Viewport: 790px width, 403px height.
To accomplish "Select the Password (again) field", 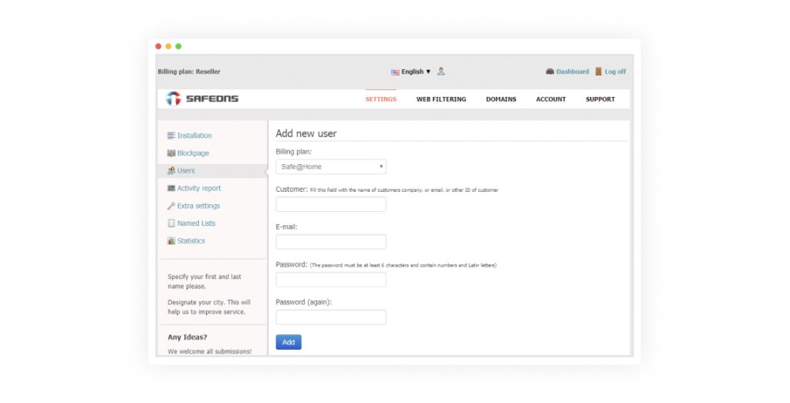I will pyautogui.click(x=331, y=317).
